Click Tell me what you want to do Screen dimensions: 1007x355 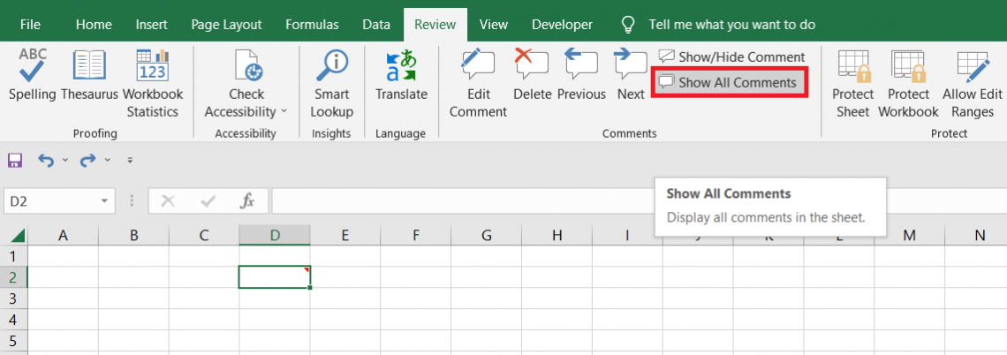[731, 25]
